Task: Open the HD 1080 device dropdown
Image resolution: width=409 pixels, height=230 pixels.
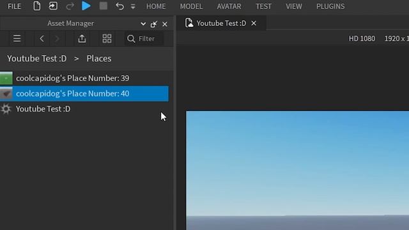Action: point(362,38)
